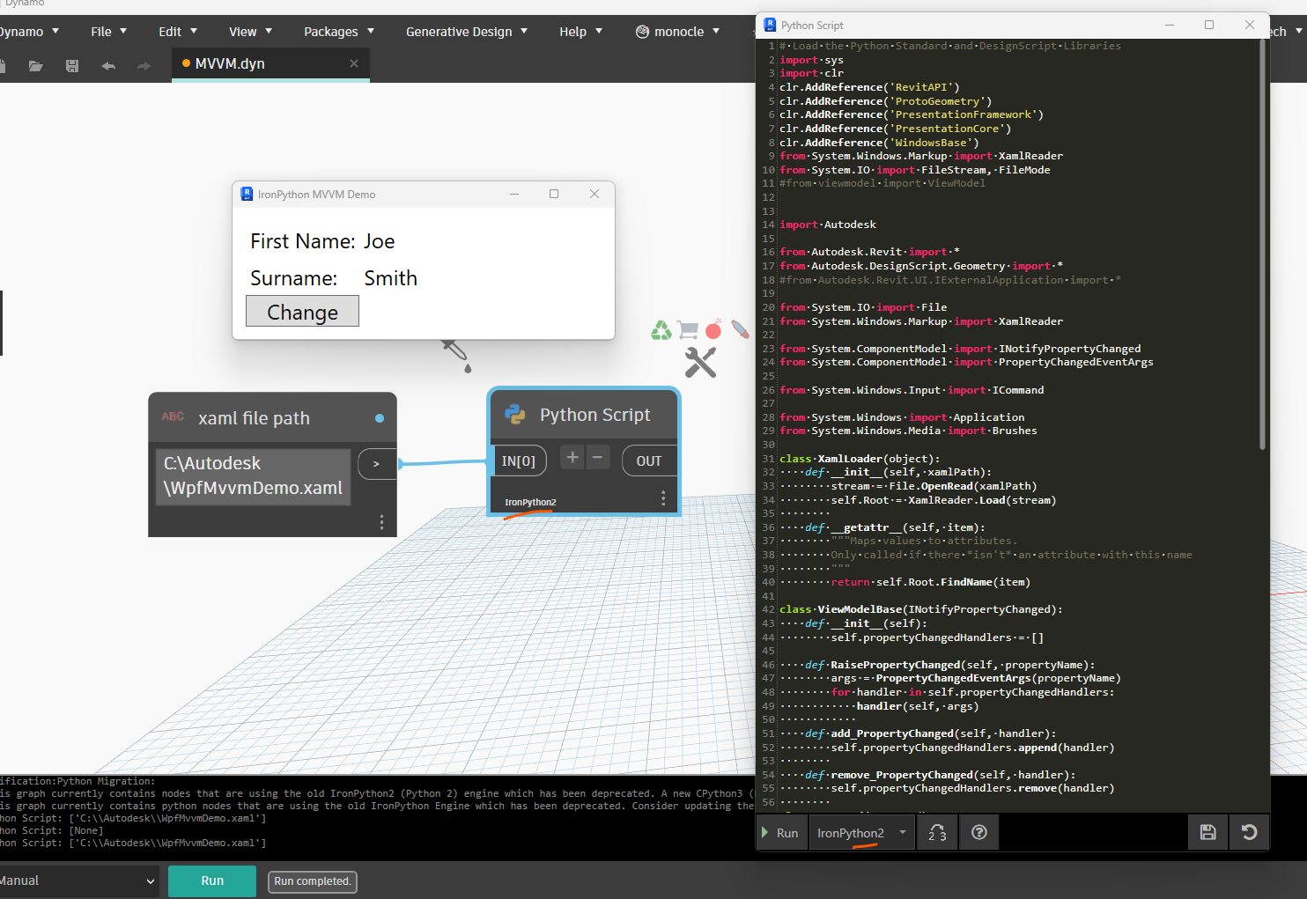Click the red bomb package icon
The image size is (1307, 899).
(x=713, y=329)
